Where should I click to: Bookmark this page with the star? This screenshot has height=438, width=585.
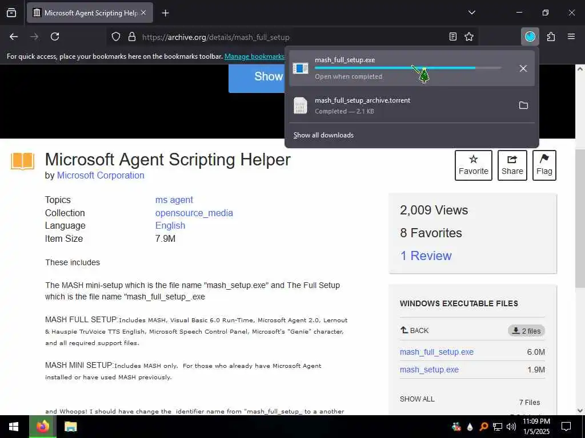(x=469, y=36)
